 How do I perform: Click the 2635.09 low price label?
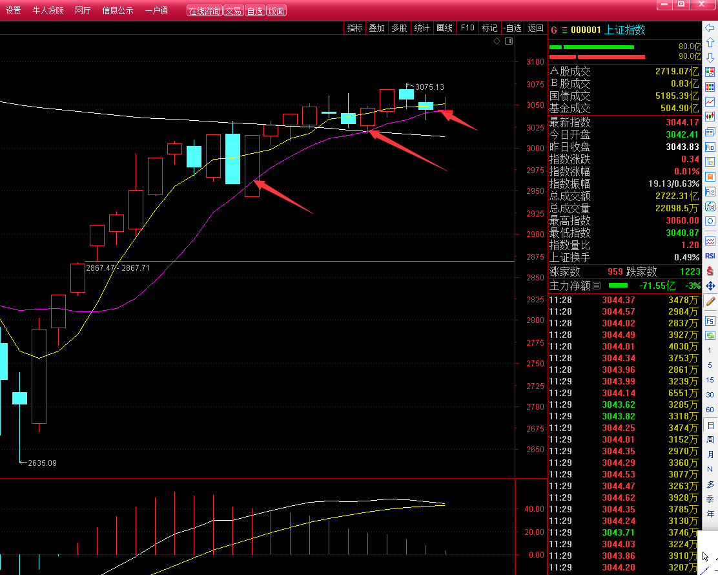(x=42, y=463)
